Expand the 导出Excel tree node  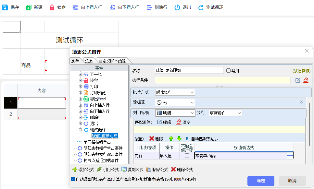pyautogui.click(x=80, y=99)
